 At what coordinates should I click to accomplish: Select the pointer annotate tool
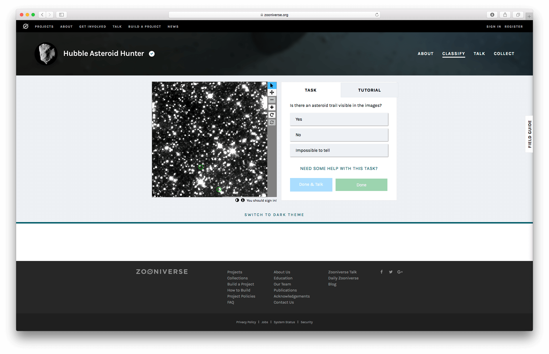pyautogui.click(x=272, y=86)
